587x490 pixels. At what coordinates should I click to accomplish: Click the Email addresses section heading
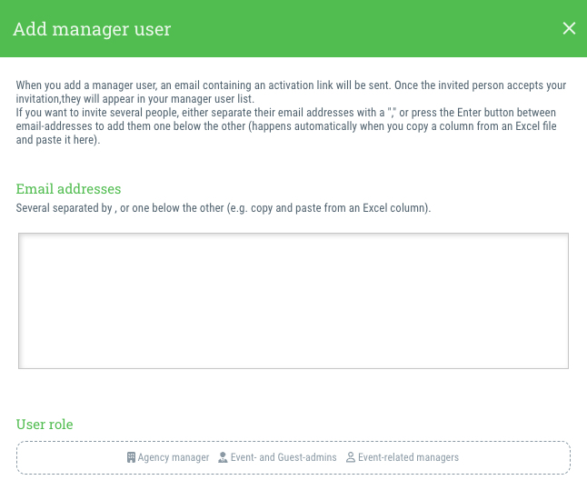point(68,189)
